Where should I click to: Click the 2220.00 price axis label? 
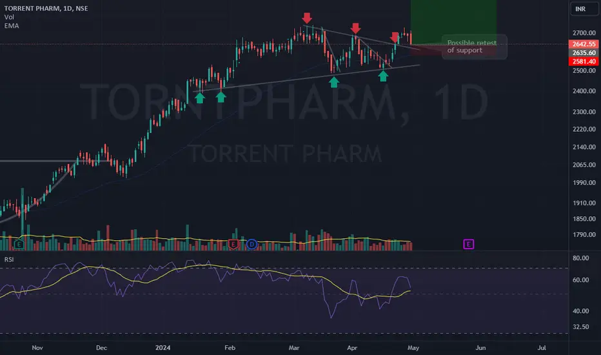(584, 129)
